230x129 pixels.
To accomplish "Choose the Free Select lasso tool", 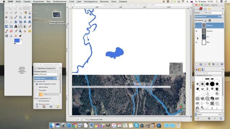I will tap(16, 13).
